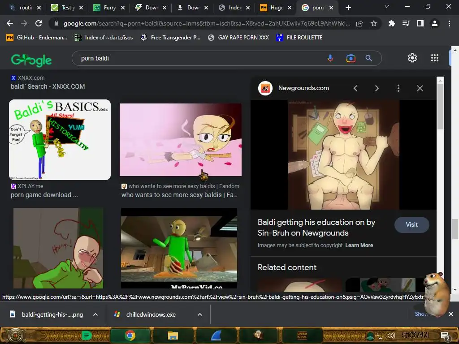Open the Baldi's Basics All Stars thumbnail

60,140
